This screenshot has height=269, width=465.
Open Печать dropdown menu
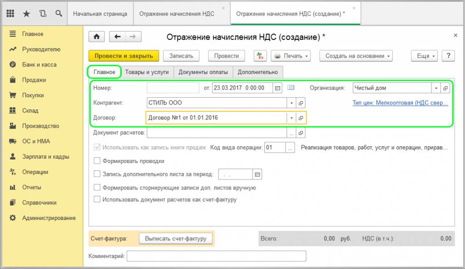point(291,56)
